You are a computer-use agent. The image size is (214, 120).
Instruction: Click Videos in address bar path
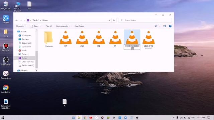pos(45,20)
